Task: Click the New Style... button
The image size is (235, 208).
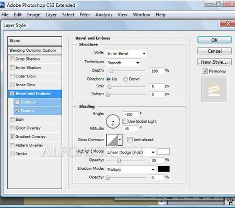Action: pos(215,62)
